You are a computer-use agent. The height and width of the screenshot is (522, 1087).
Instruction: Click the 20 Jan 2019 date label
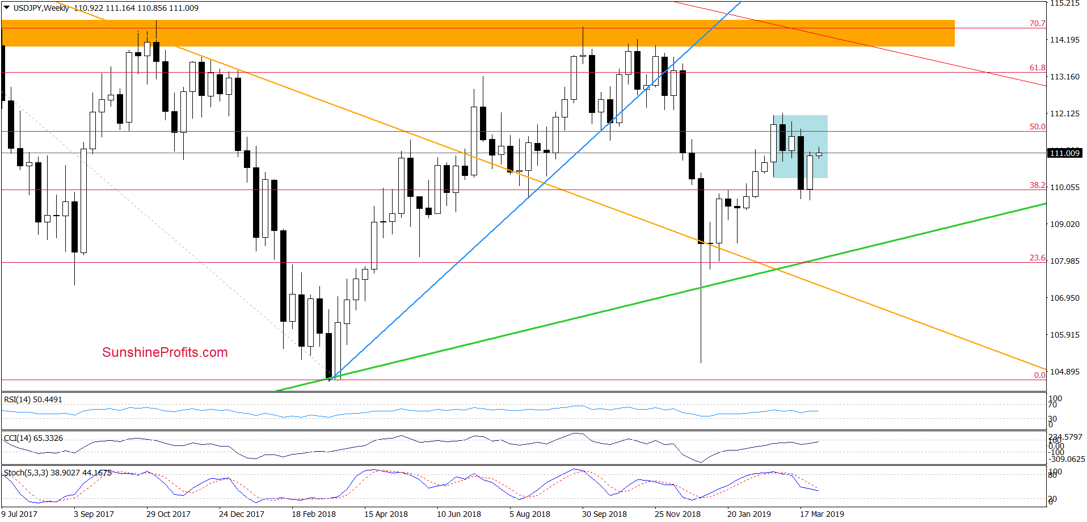(x=749, y=514)
